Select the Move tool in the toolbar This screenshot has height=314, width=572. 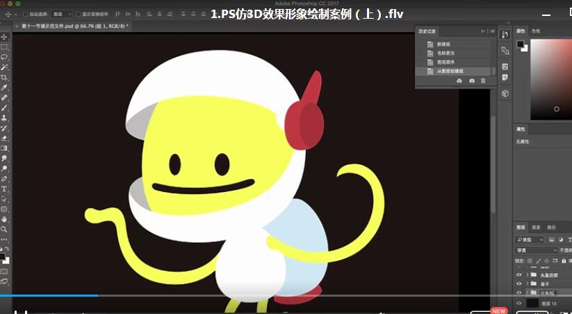click(x=4, y=37)
